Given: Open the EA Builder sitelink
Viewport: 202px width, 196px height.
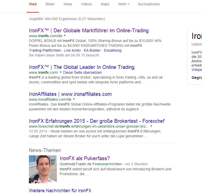Looking at the screenshot, I should click(92, 50).
